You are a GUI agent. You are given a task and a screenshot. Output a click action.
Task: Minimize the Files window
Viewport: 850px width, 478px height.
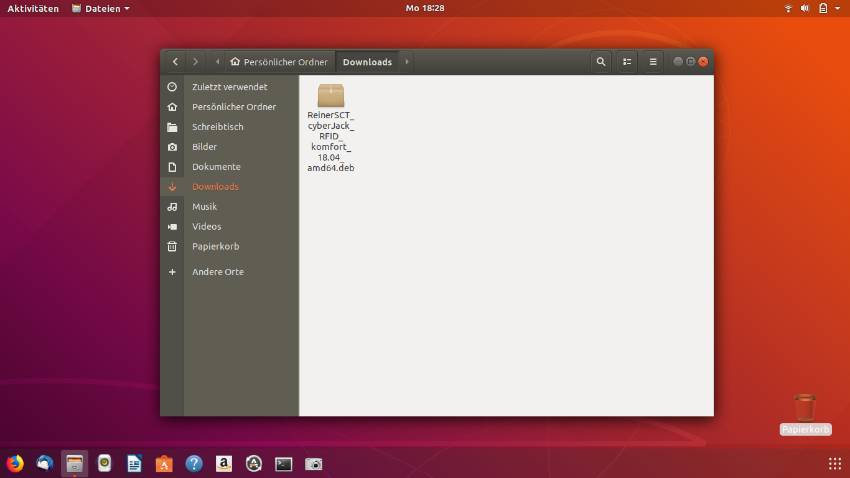(677, 62)
